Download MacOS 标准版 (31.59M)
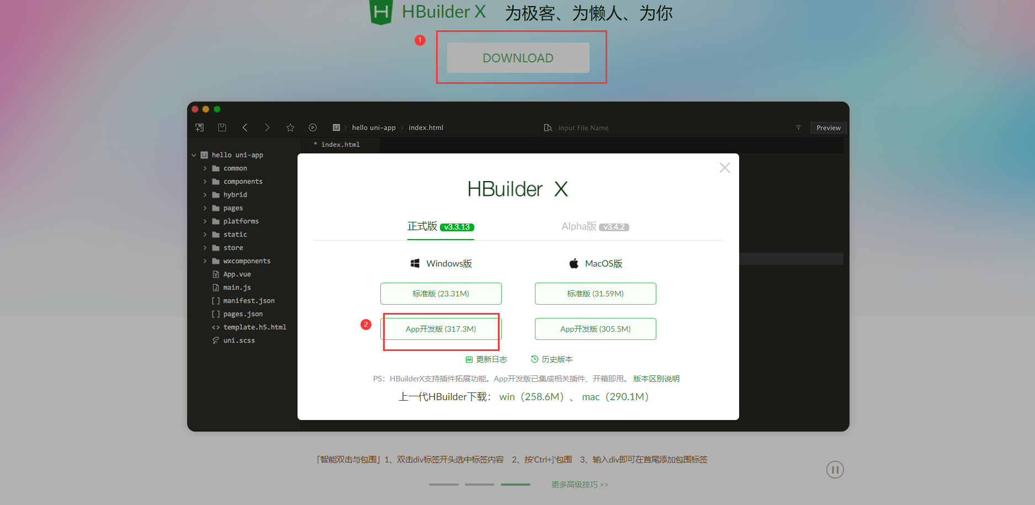 tap(595, 294)
